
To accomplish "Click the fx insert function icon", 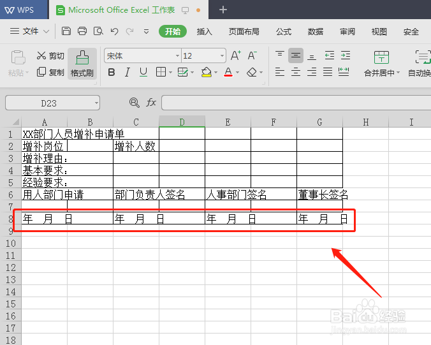I will coord(151,103).
